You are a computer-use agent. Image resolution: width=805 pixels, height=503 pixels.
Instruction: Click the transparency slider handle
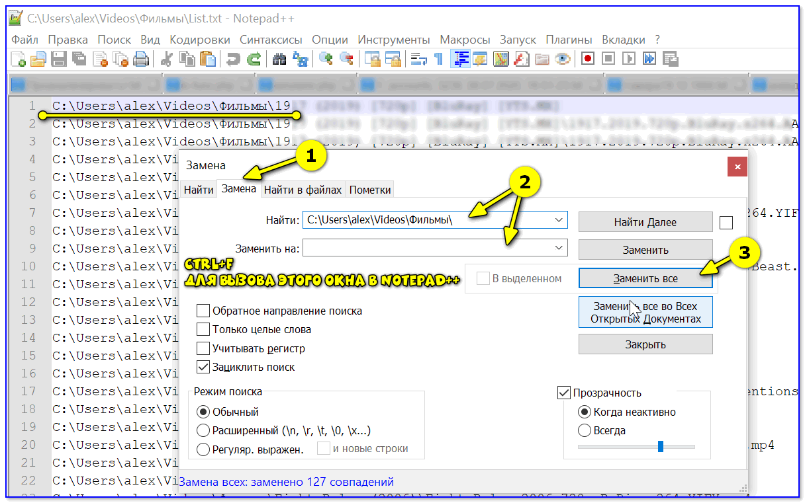tap(660, 447)
